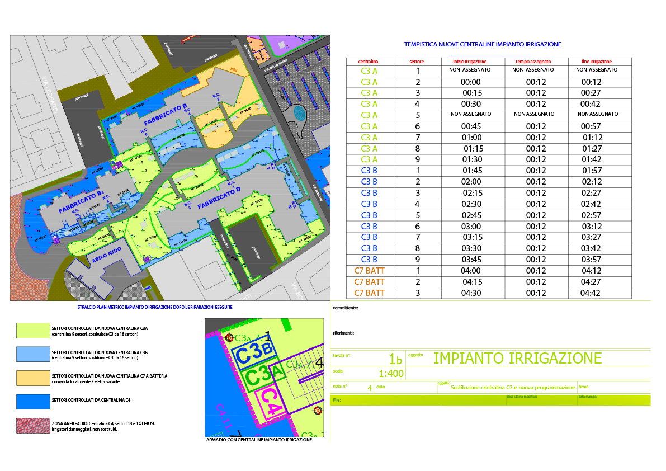Image resolution: width=666 pixels, height=471 pixels.
Task: Click the '00:00' start time cell
Action: 471,82
